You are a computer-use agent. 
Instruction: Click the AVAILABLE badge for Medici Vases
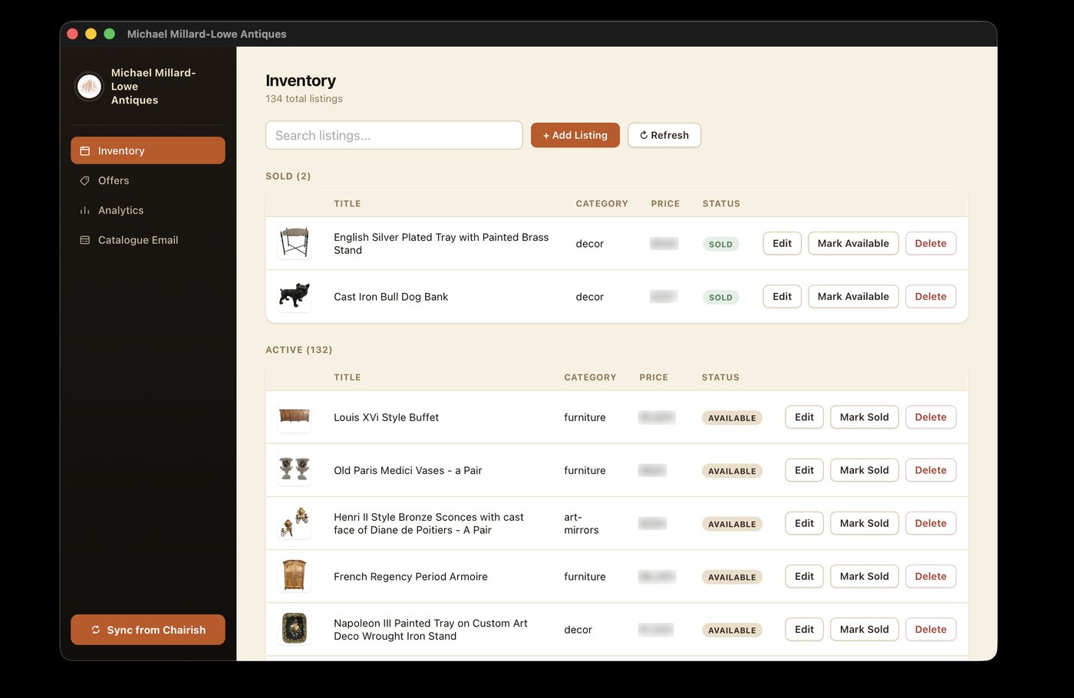point(732,471)
